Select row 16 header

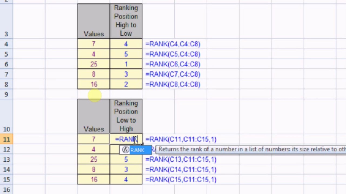6,190
